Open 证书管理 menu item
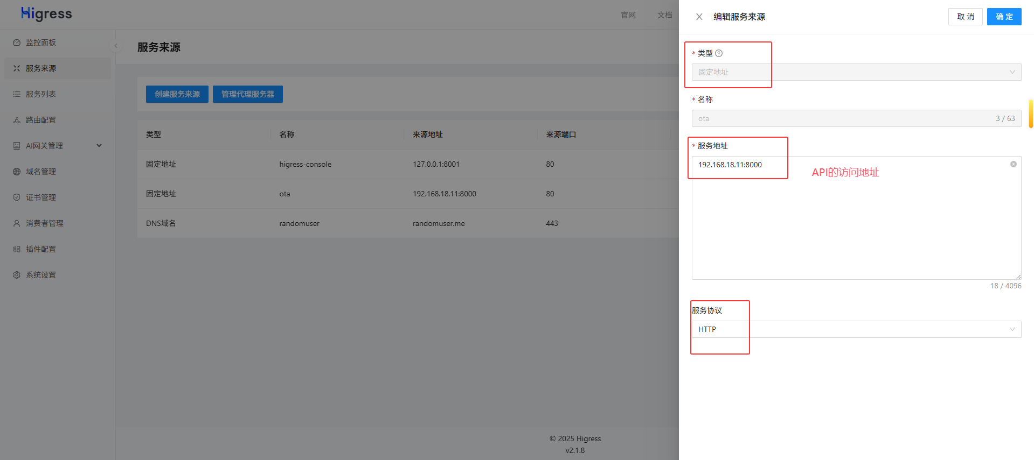 point(58,197)
